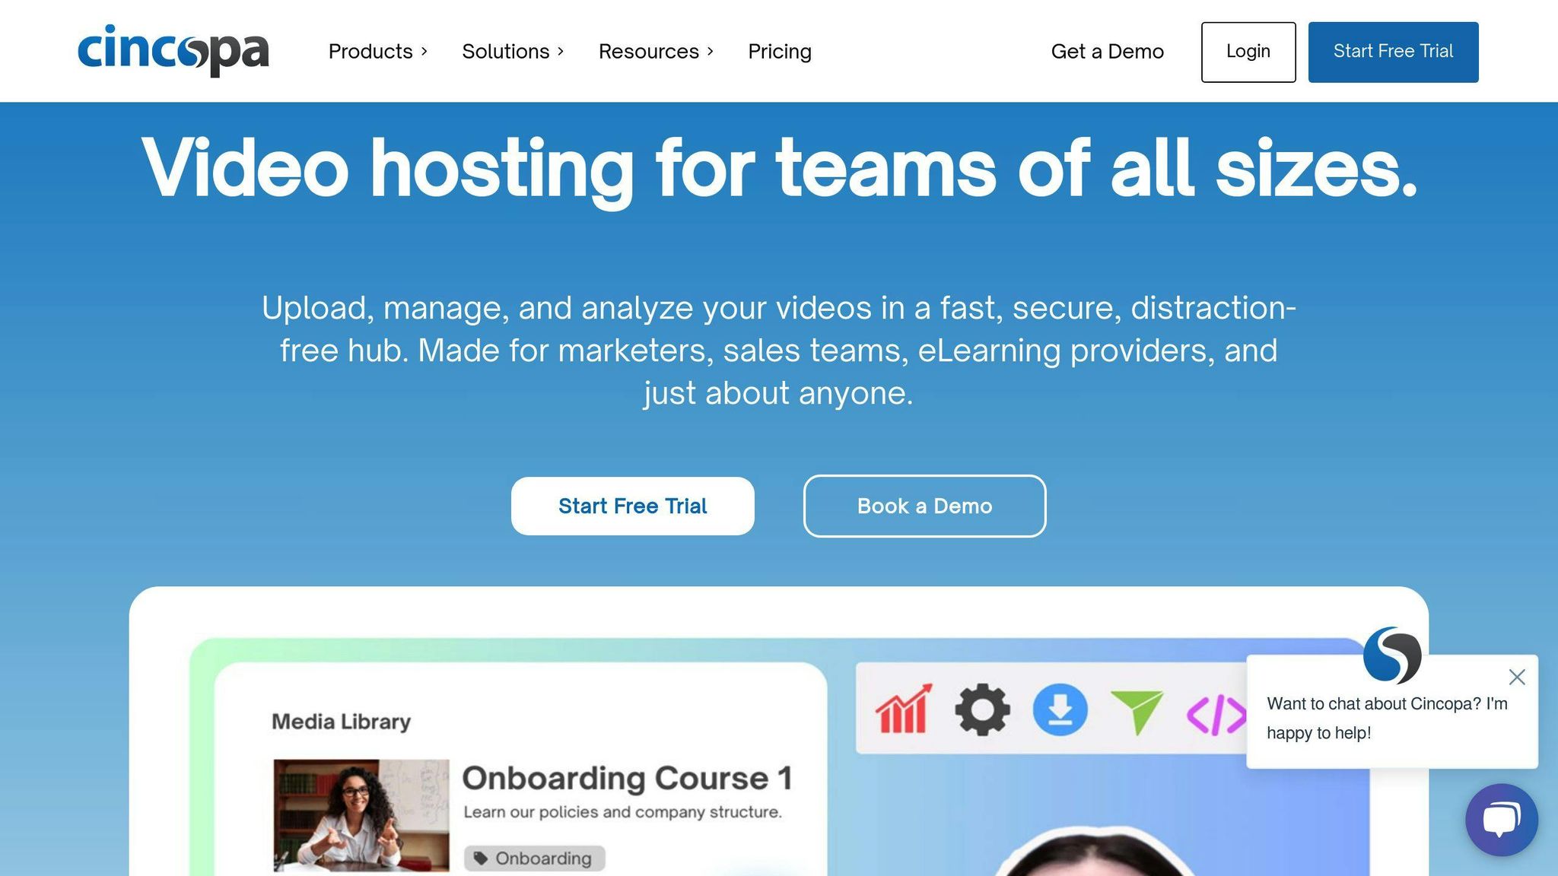Open the chat widget bubble
Viewport: 1558px width, 876px height.
point(1502,820)
